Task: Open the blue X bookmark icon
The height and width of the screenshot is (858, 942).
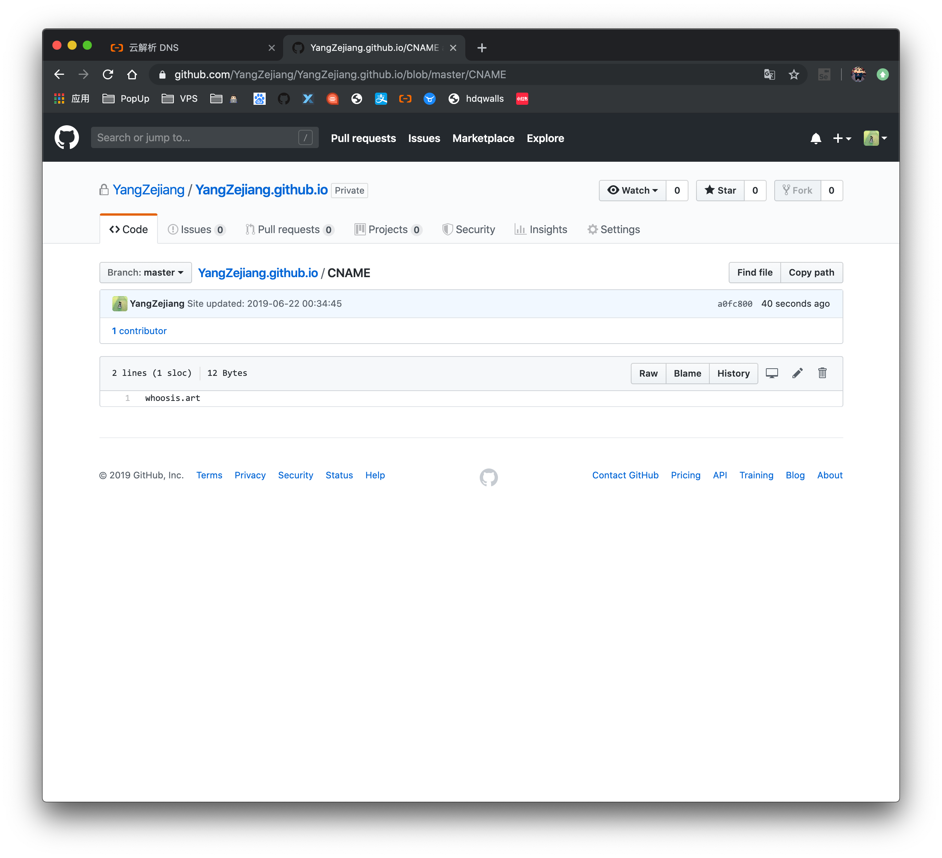Action: (308, 99)
